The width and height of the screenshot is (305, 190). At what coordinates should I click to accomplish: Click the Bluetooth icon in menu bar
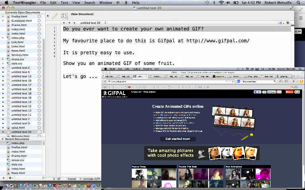[214, 2]
